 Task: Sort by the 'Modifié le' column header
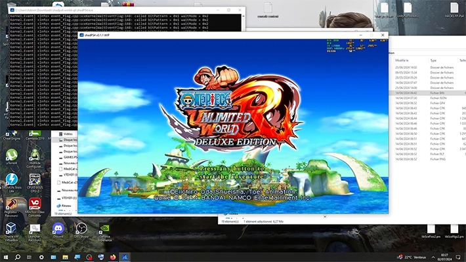coord(402,60)
